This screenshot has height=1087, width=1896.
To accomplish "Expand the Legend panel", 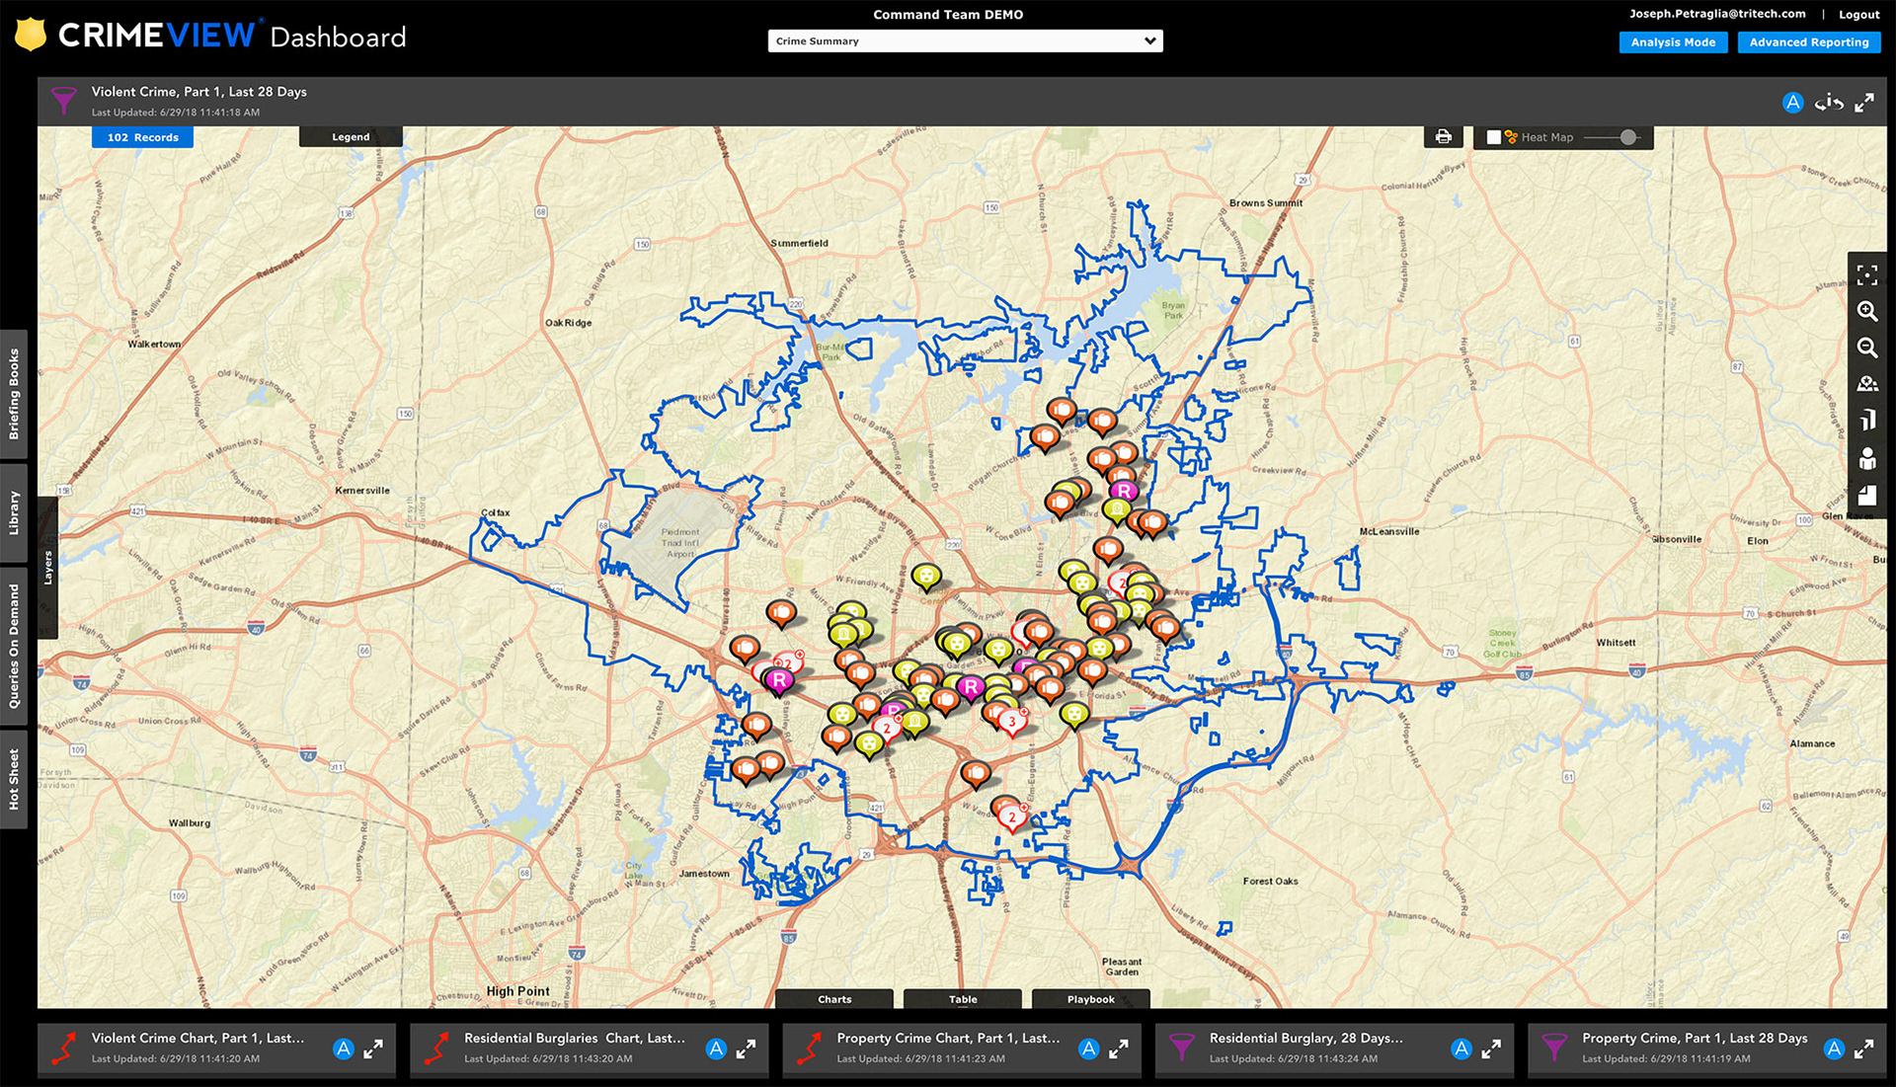I will 351,137.
